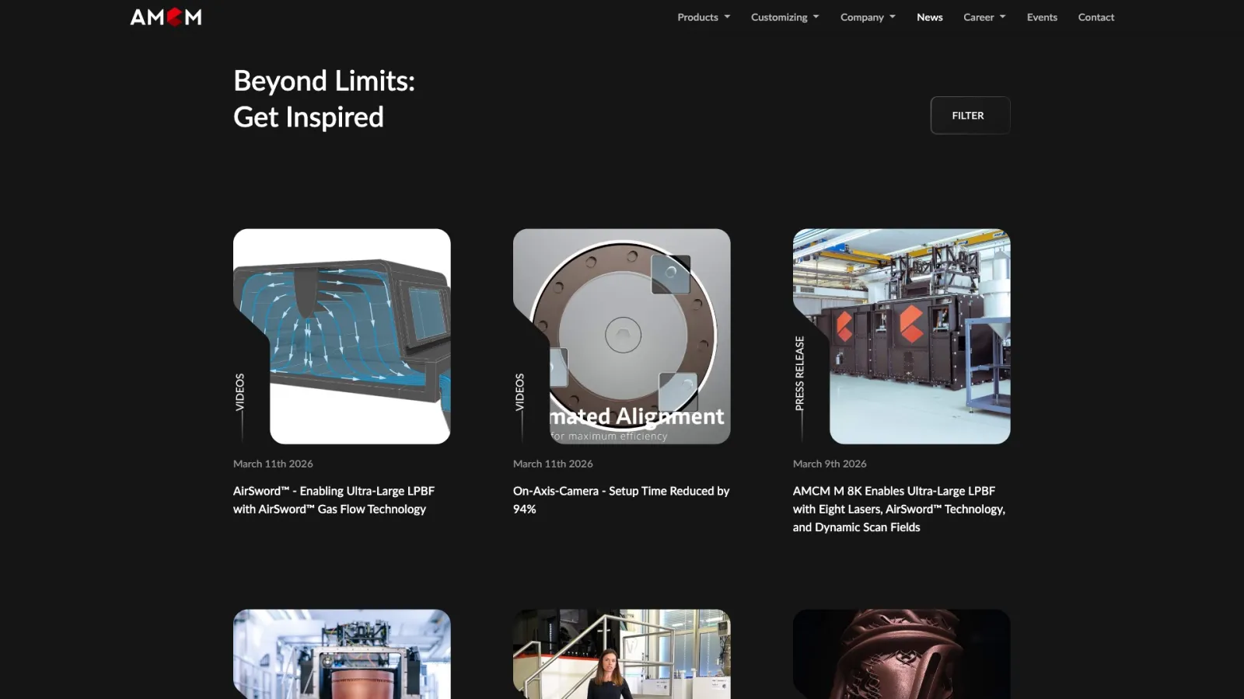The width and height of the screenshot is (1244, 699).
Task: Open the Contact page link
Action: (1096, 17)
